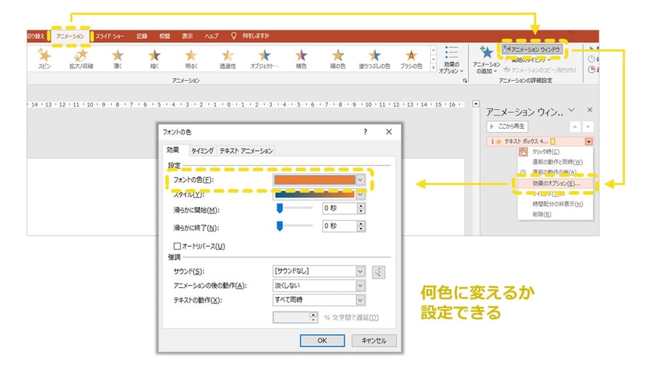Click the 滑らかに開始 slider handle
The height and width of the screenshot is (367, 653).
coord(280,208)
